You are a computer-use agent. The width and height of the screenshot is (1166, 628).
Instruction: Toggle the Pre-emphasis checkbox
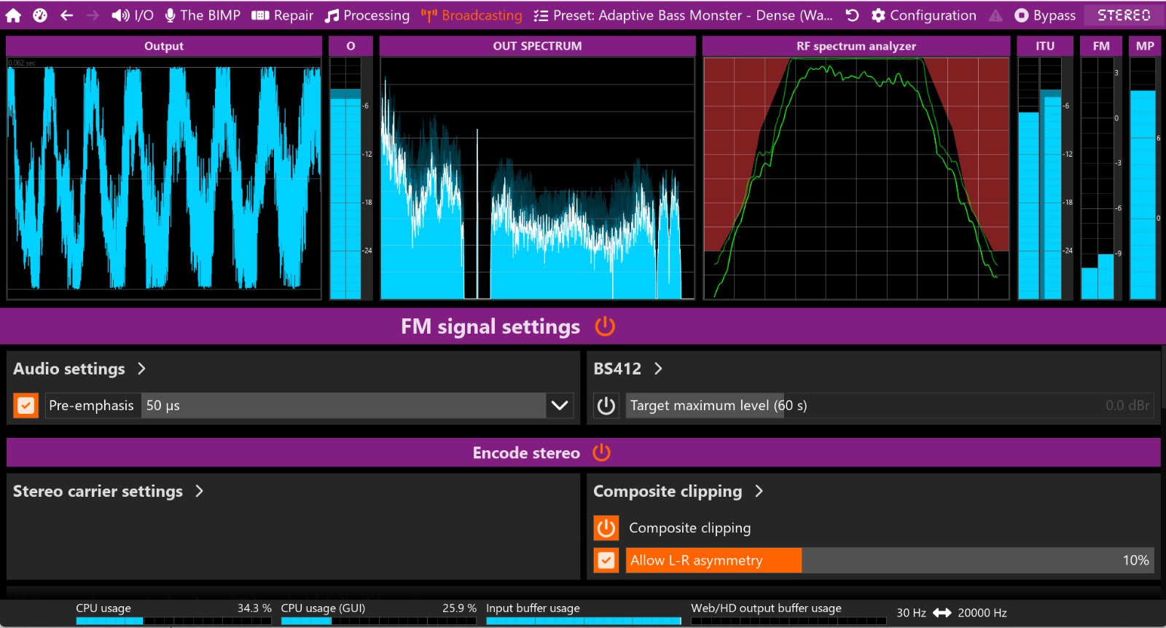click(x=26, y=406)
